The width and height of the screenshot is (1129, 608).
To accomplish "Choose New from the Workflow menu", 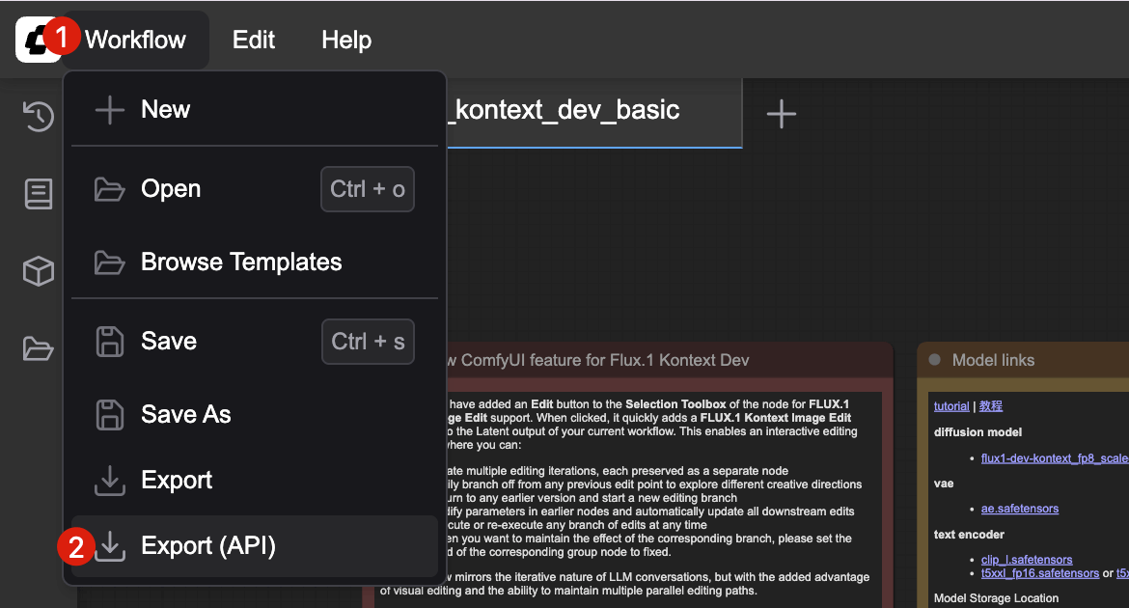I will 255,109.
